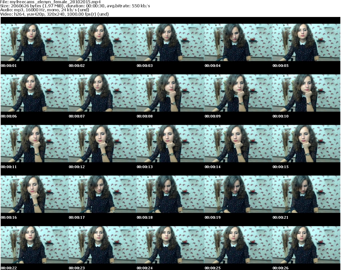Select the thumbnail stamped 00:00:10
Viewport: 341px width, 270px height.
[306, 93]
